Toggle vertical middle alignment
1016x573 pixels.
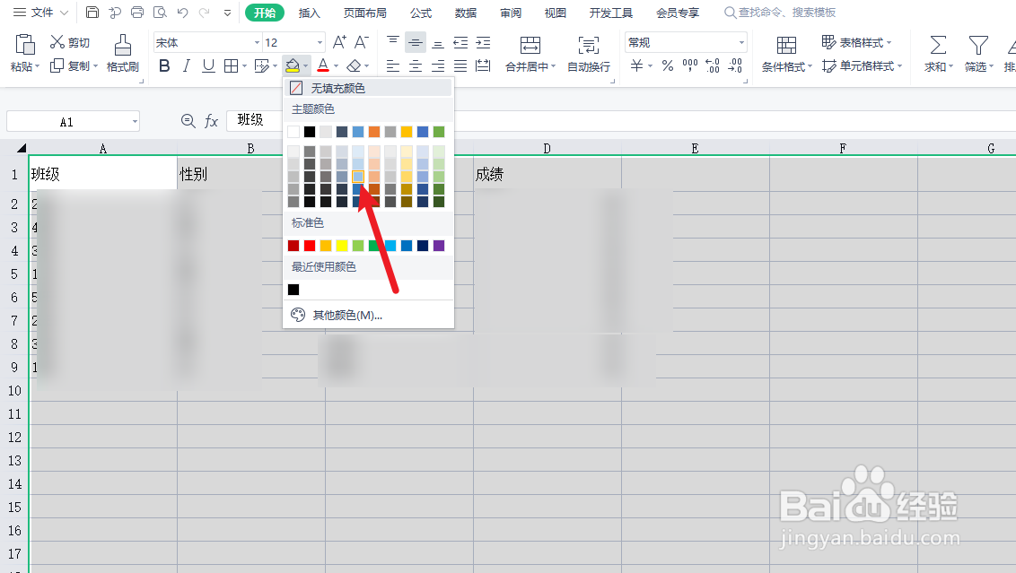(x=416, y=43)
